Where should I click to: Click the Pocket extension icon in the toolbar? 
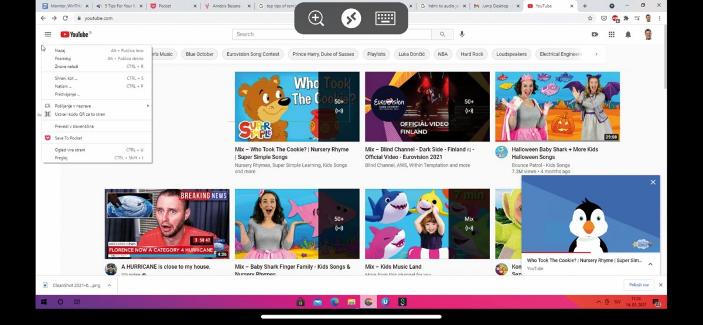(x=603, y=18)
